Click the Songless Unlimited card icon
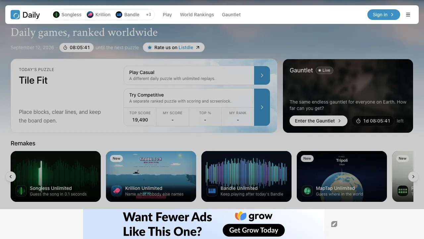Image resolution: width=424 pixels, height=239 pixels. 21,191
